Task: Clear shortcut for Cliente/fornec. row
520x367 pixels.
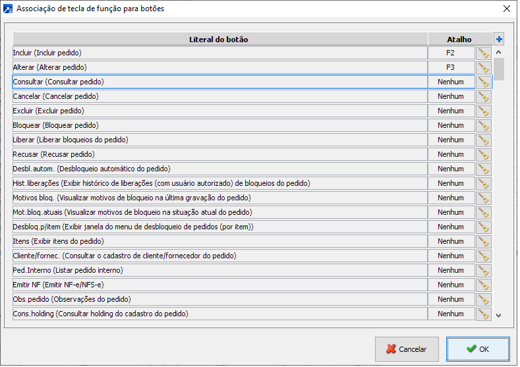Action: coord(484,256)
